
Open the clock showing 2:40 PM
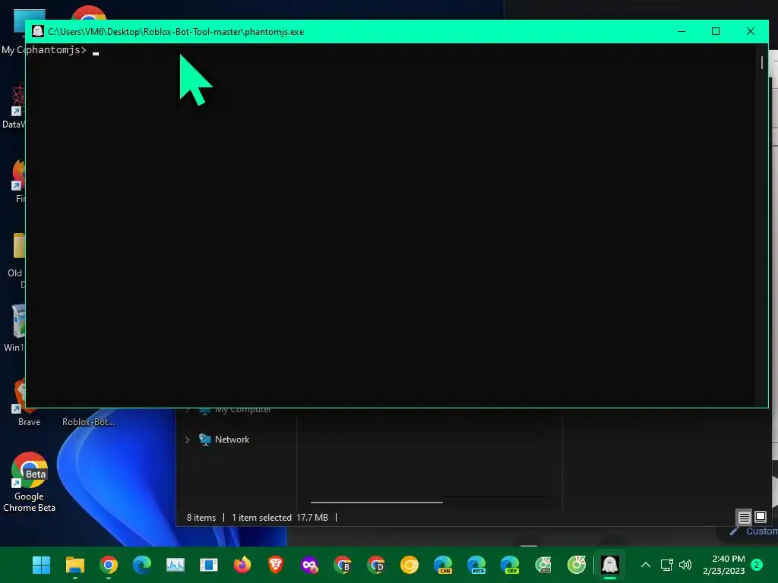click(x=724, y=565)
